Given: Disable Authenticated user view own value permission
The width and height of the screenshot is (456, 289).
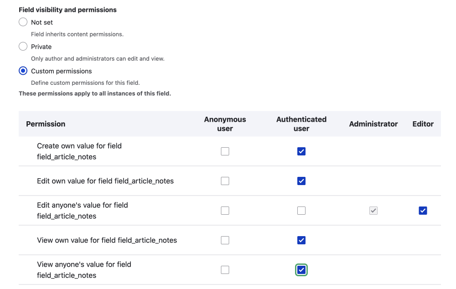Looking at the screenshot, I should click(x=301, y=240).
